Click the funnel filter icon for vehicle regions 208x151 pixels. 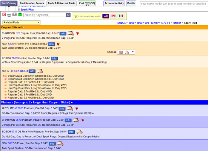pyautogui.click(x=76, y=16)
